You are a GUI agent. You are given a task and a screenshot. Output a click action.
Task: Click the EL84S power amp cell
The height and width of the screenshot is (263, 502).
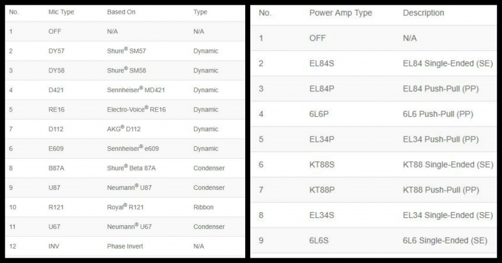point(323,63)
